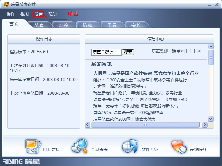Click the 操作日志 panel header
222x166 pixels.
44,39
